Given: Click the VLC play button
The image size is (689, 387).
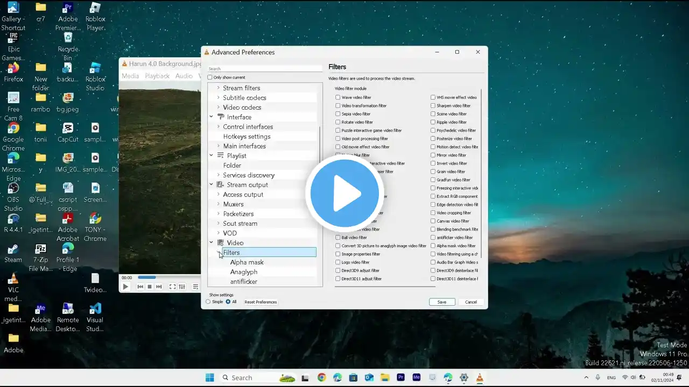Looking at the screenshot, I should [125, 287].
